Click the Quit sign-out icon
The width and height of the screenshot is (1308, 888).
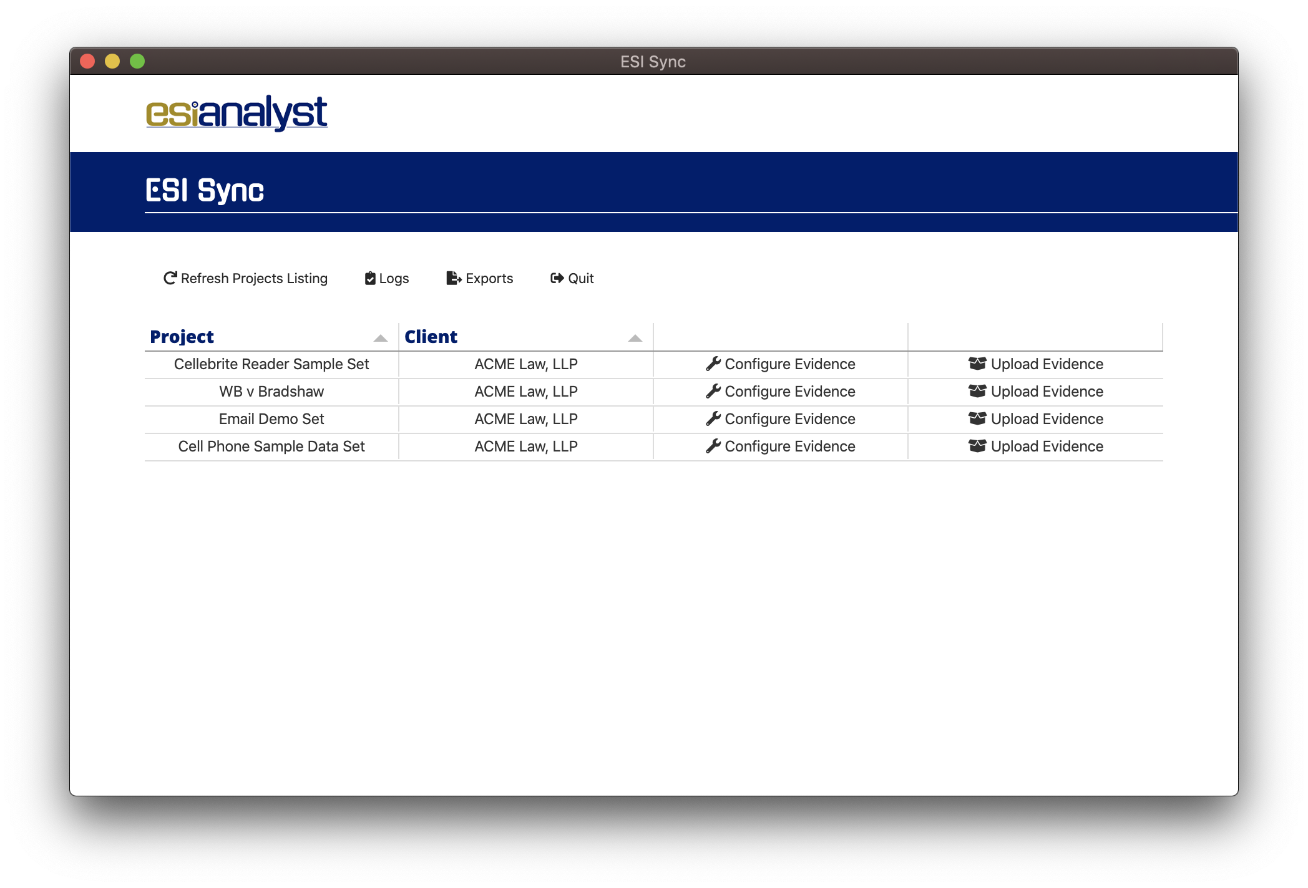[x=557, y=278]
